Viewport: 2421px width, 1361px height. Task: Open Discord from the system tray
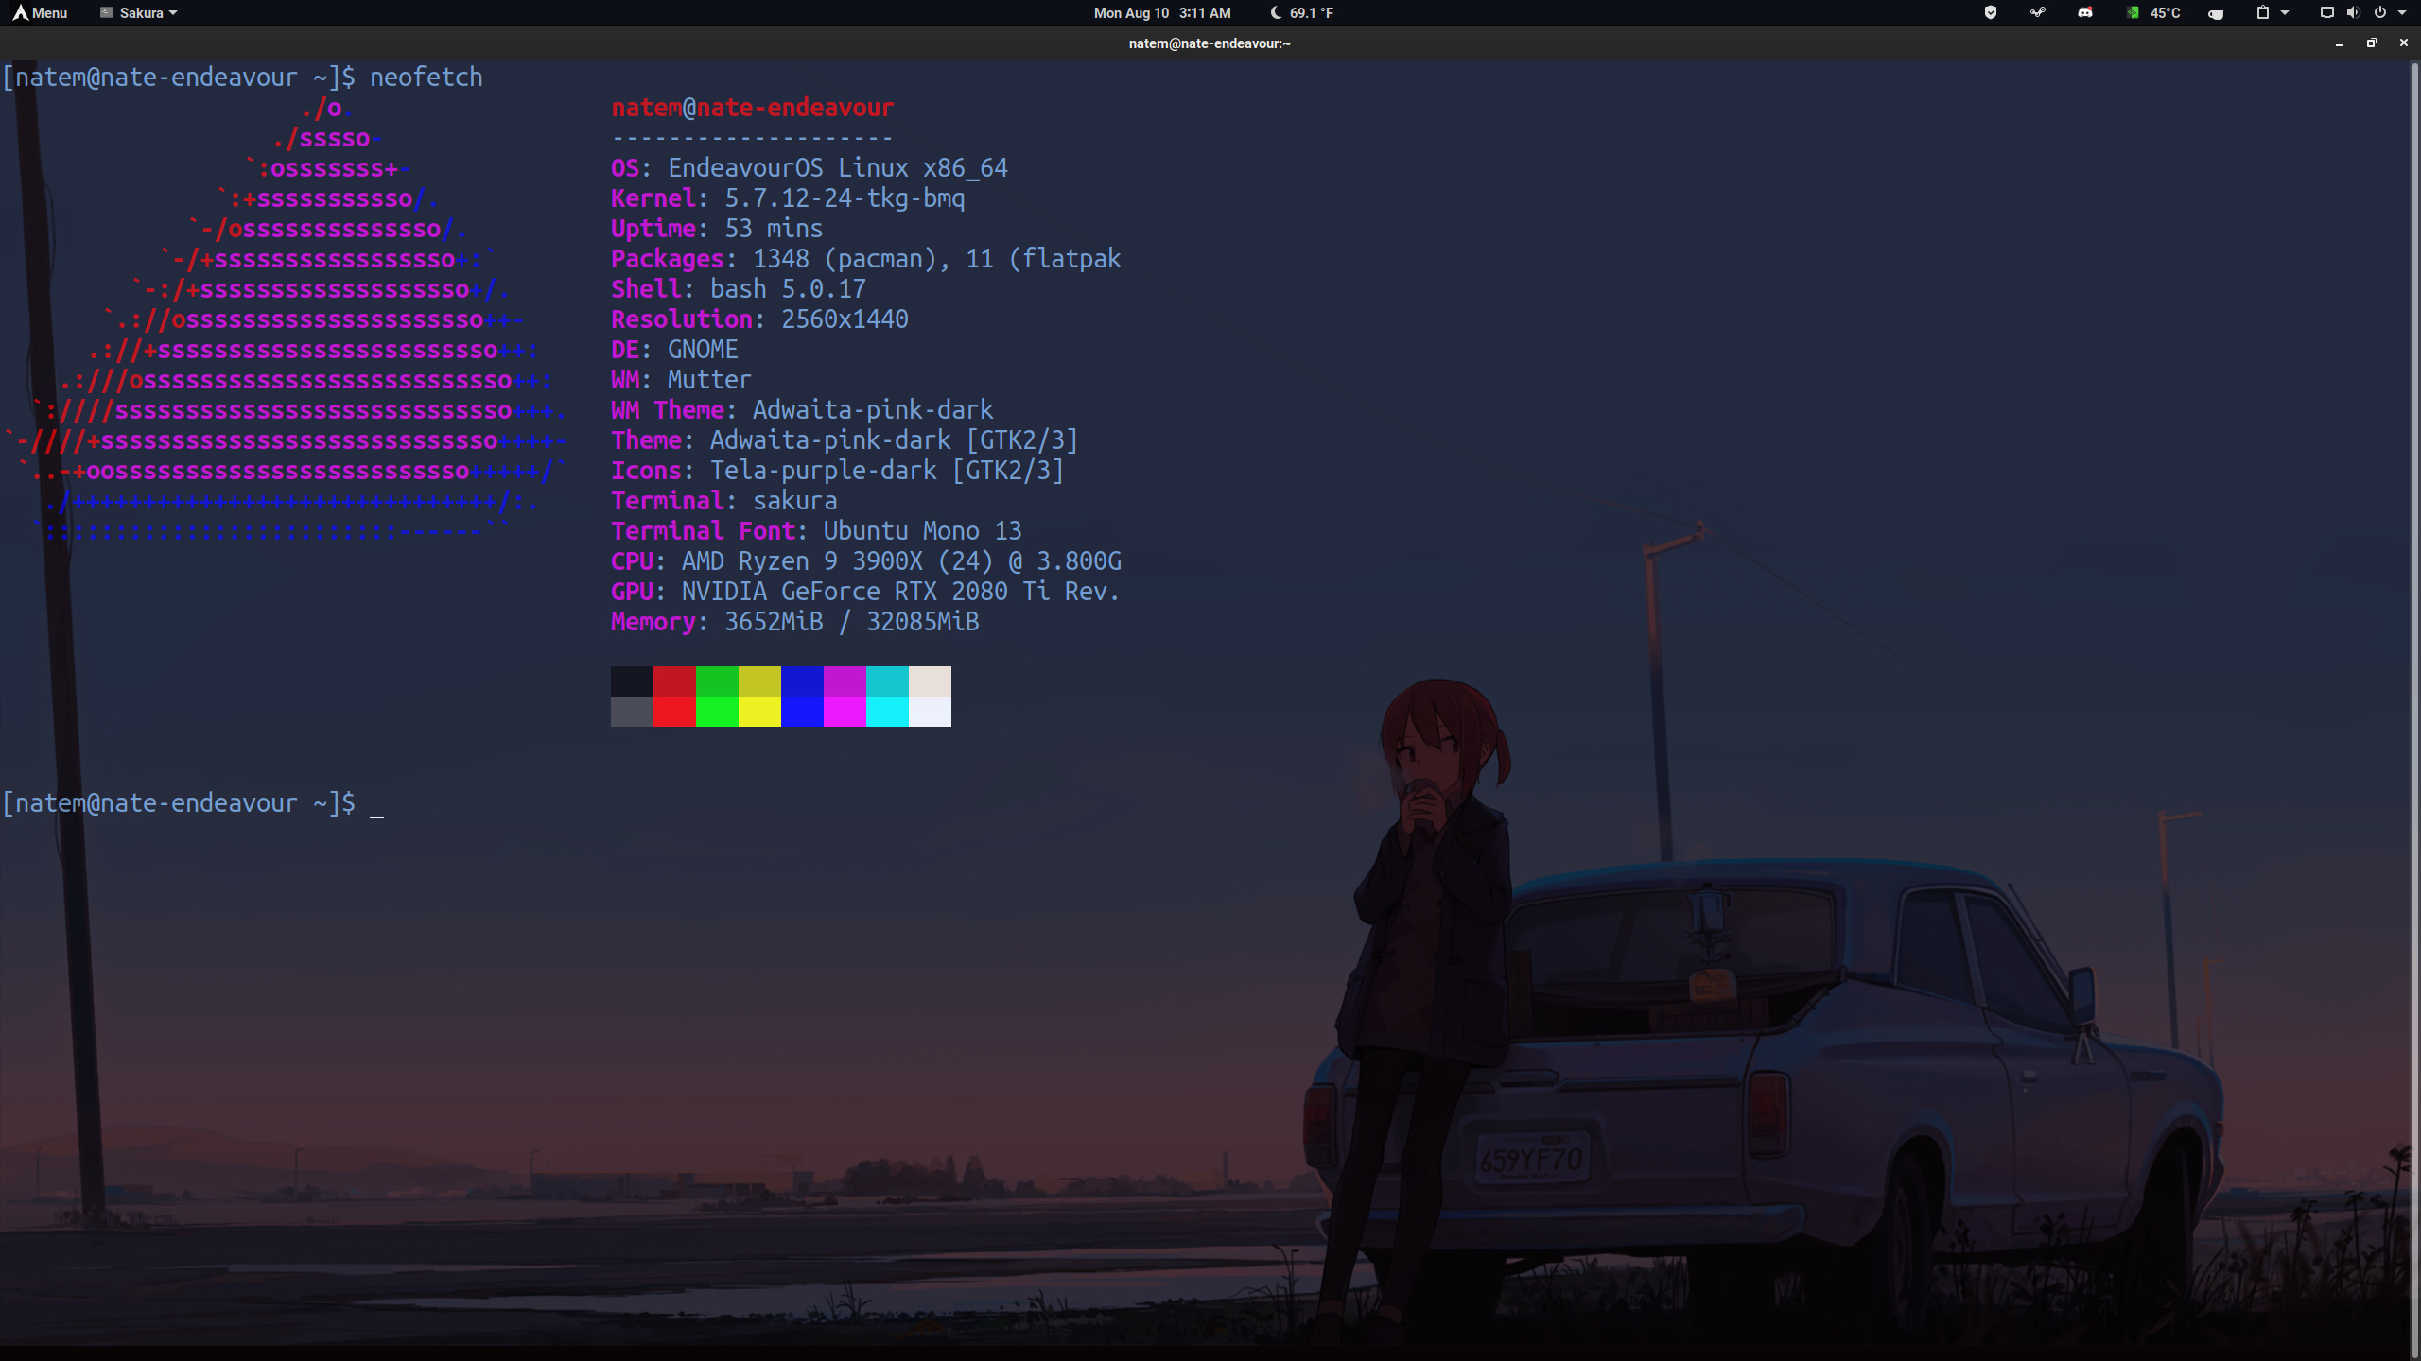click(x=2086, y=12)
